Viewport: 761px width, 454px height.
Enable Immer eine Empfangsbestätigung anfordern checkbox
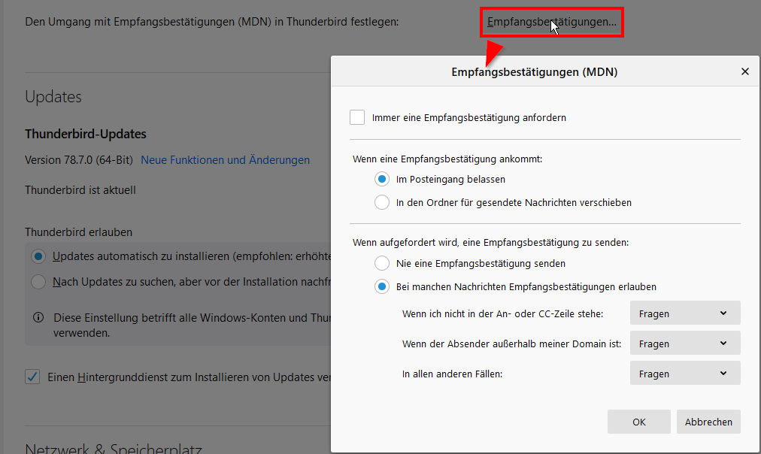pos(357,117)
